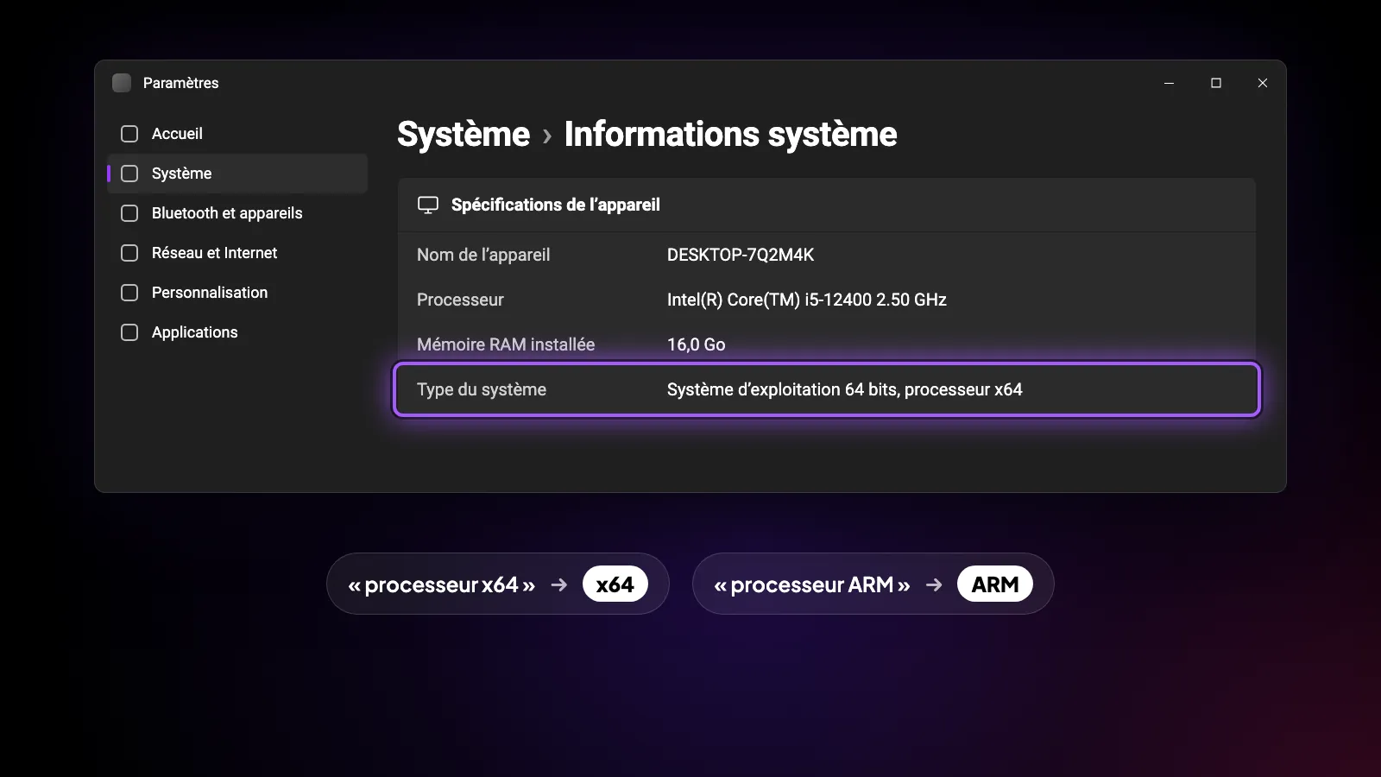This screenshot has height=777, width=1381.
Task: Click the icon beside Personnalisation
Action: tap(129, 293)
